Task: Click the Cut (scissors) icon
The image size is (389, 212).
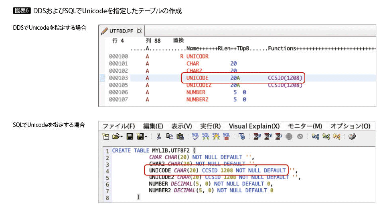Action: (x=159, y=137)
